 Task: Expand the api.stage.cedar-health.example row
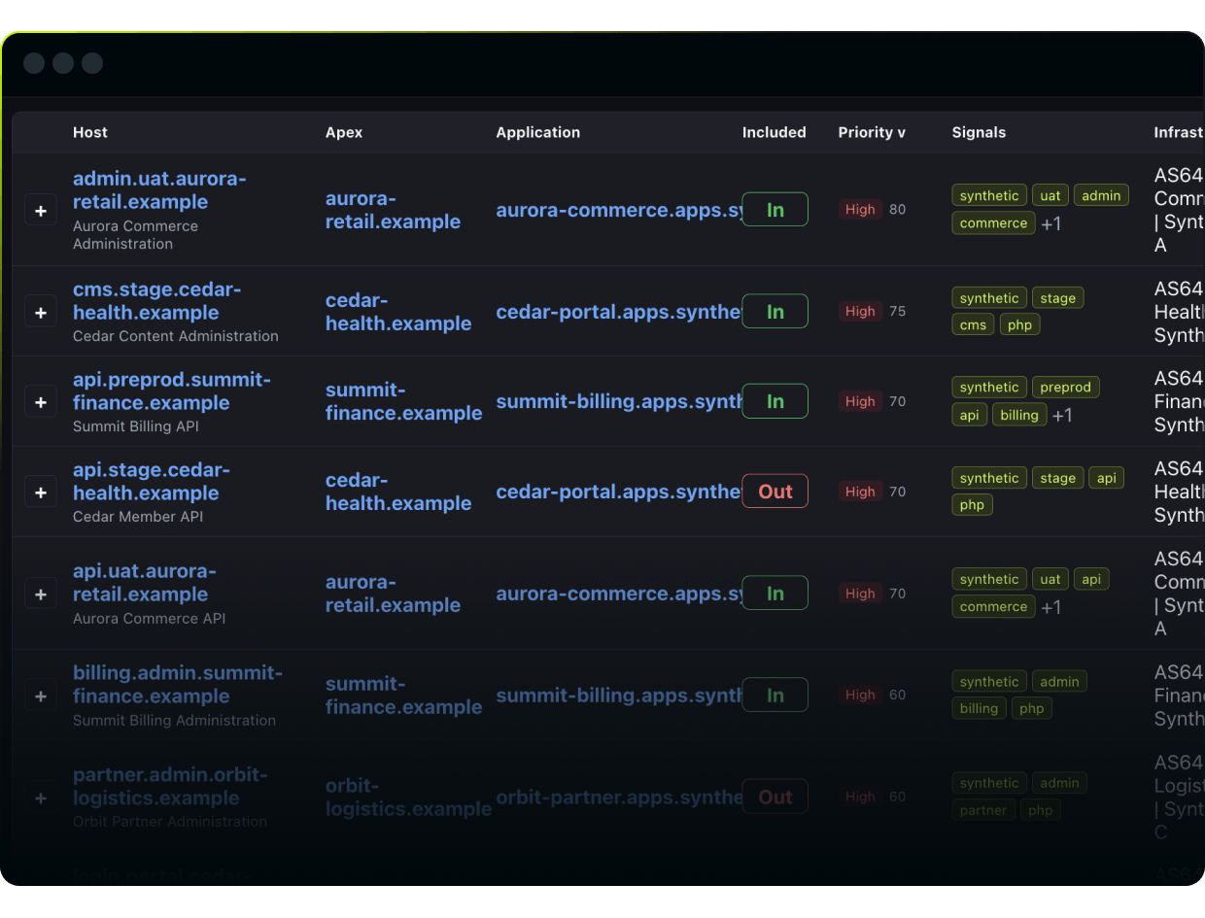(x=41, y=493)
